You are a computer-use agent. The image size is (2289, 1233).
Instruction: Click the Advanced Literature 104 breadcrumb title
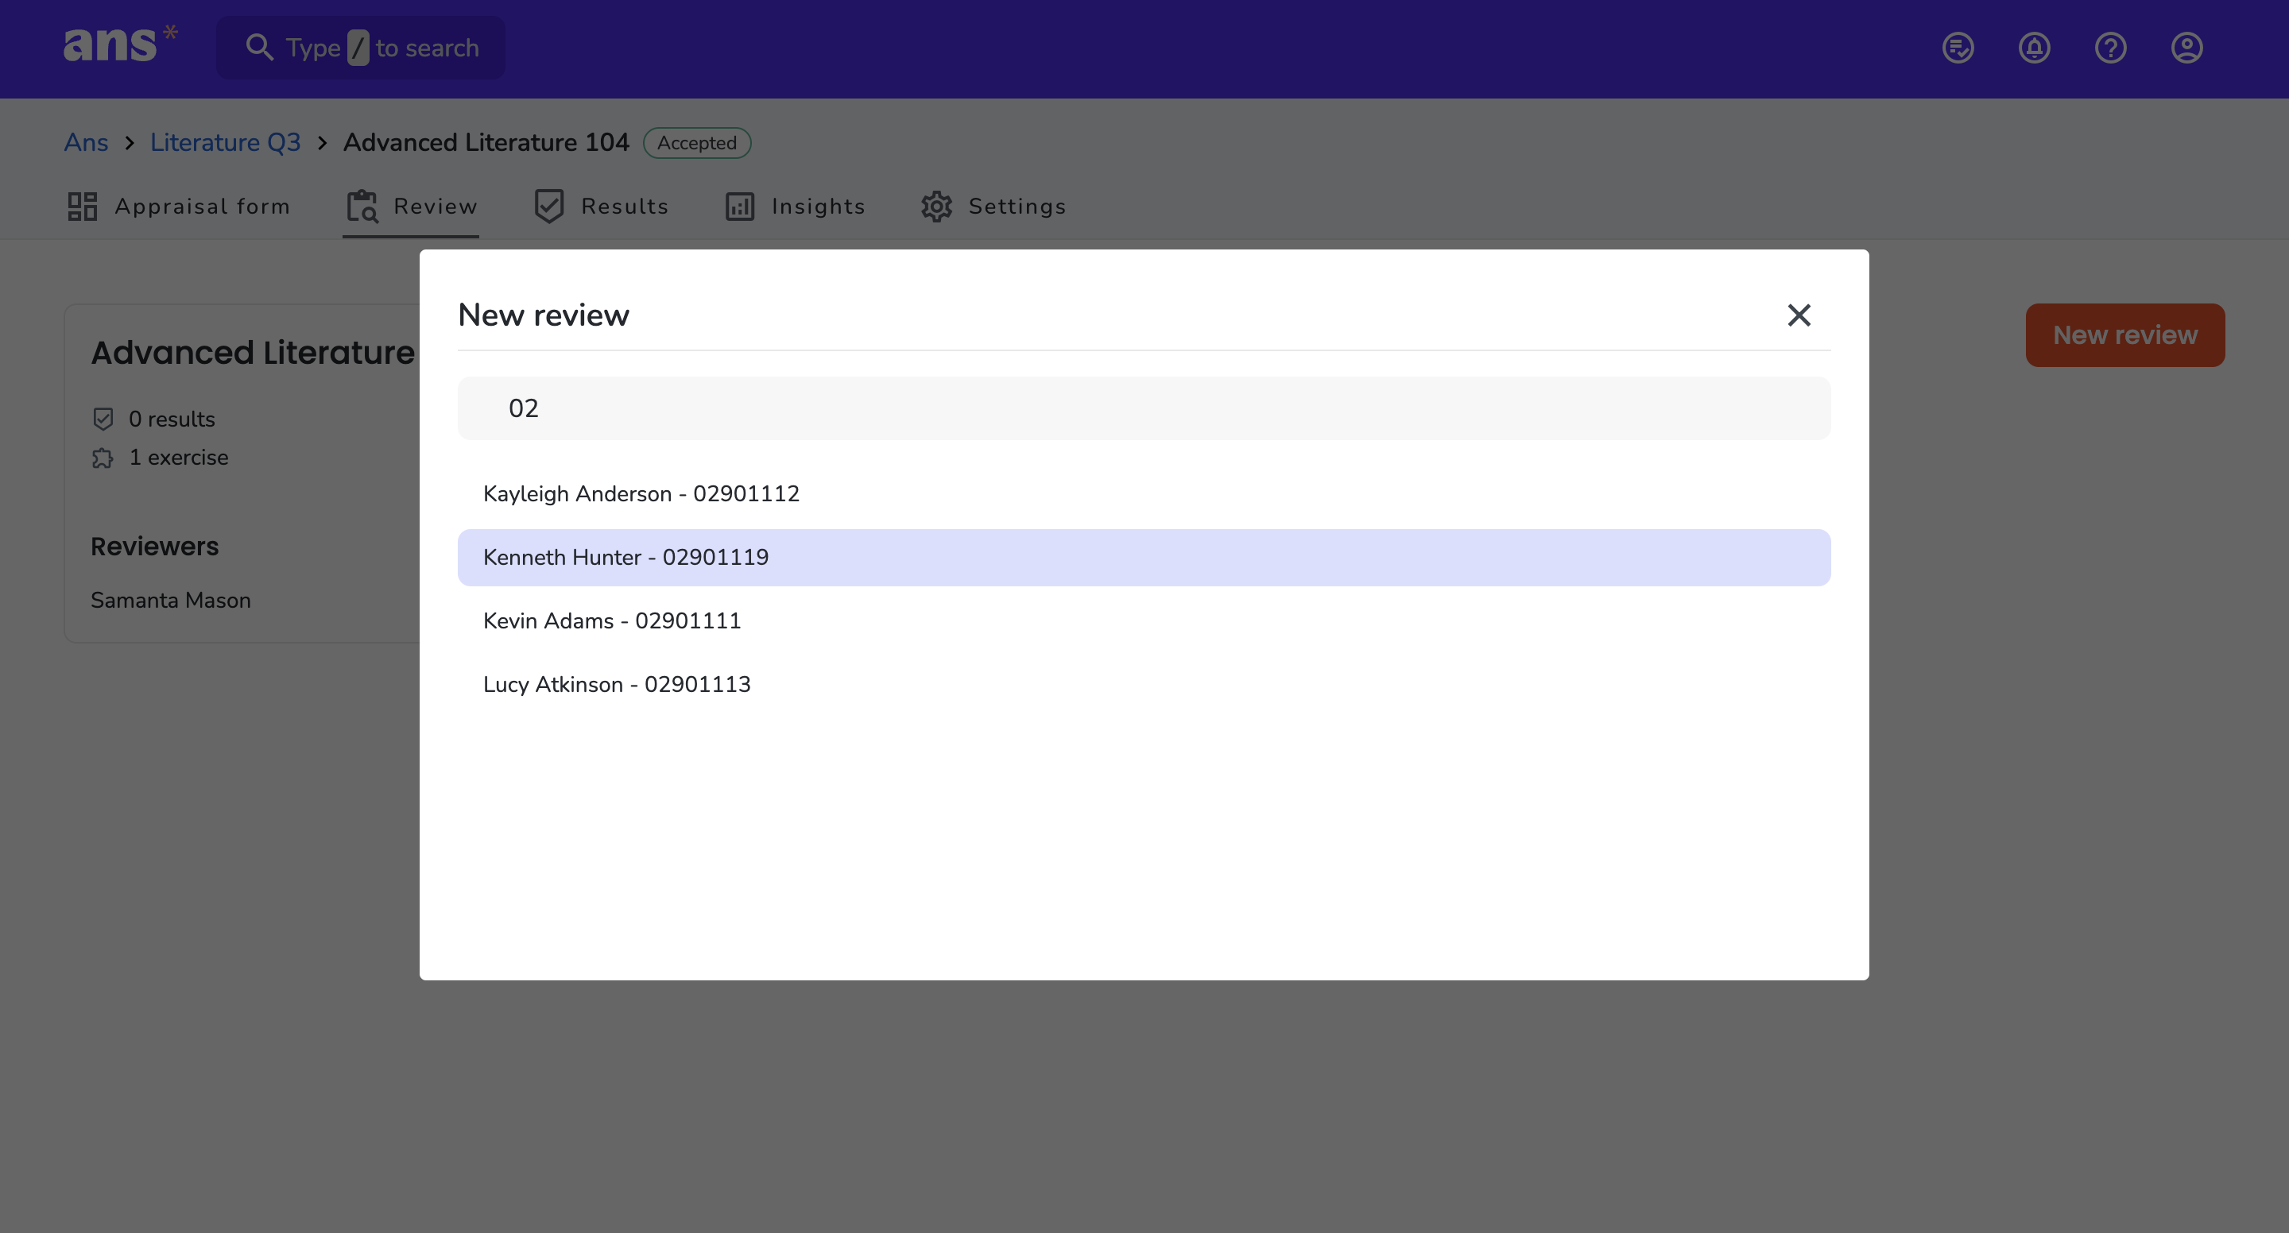(486, 142)
